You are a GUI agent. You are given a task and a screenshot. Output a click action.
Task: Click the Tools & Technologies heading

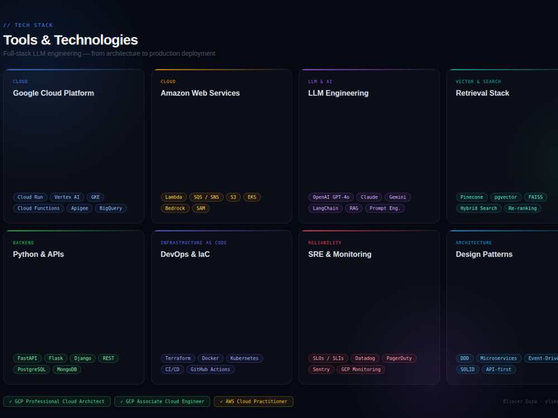coord(70,40)
